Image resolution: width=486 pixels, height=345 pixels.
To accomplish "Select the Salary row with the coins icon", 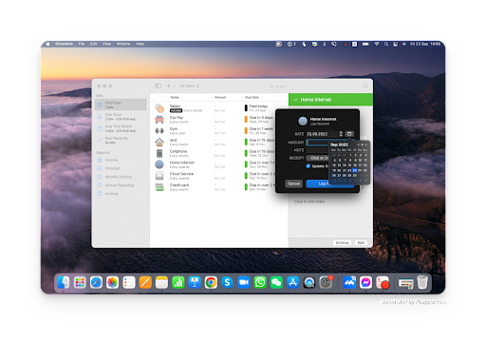I will tap(219, 108).
